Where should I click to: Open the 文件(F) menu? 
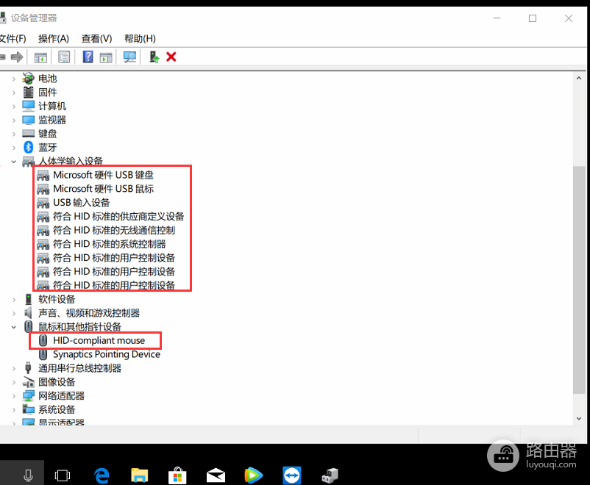click(13, 38)
